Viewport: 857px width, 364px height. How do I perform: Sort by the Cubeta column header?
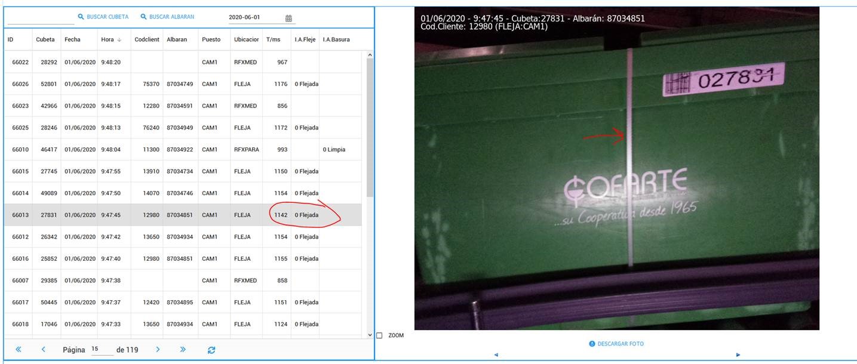(x=47, y=40)
